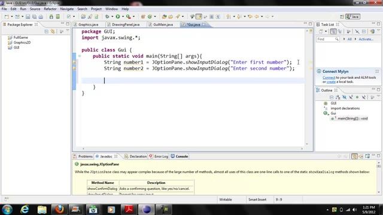Toggle Hide Non-Public Members green dot in Outline

357,97
